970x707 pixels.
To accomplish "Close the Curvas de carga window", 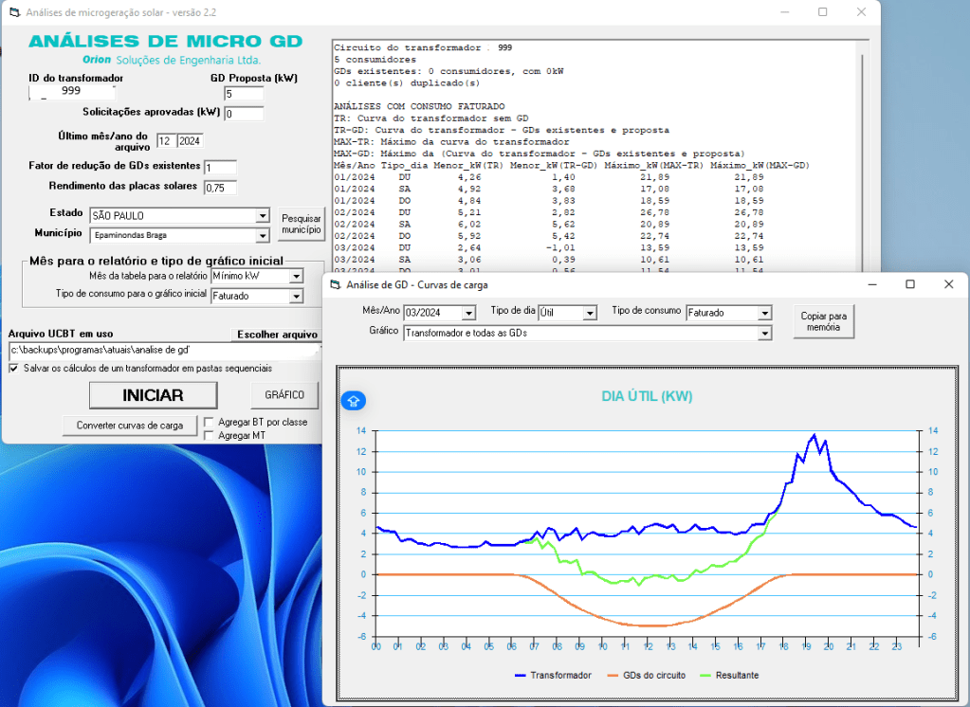I will coord(948,284).
